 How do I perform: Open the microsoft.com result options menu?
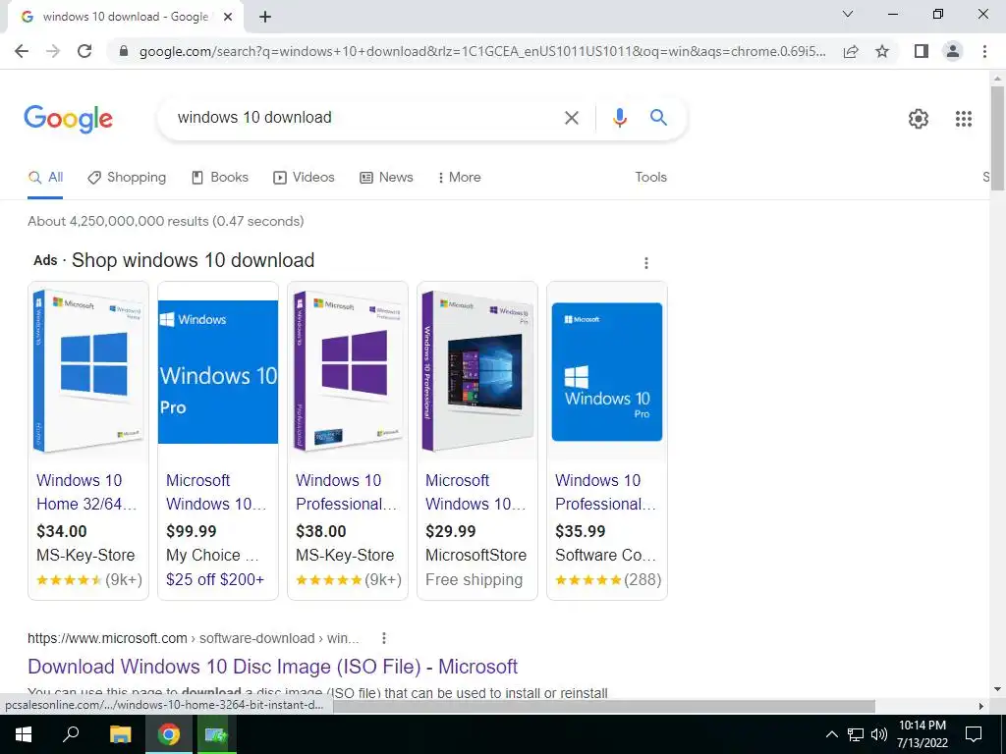pyautogui.click(x=384, y=638)
